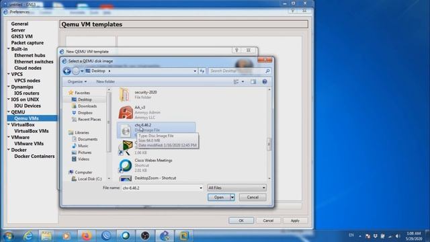This screenshot has height=242, width=430.
Task: Open Music library in sidebar
Action: click(83, 146)
